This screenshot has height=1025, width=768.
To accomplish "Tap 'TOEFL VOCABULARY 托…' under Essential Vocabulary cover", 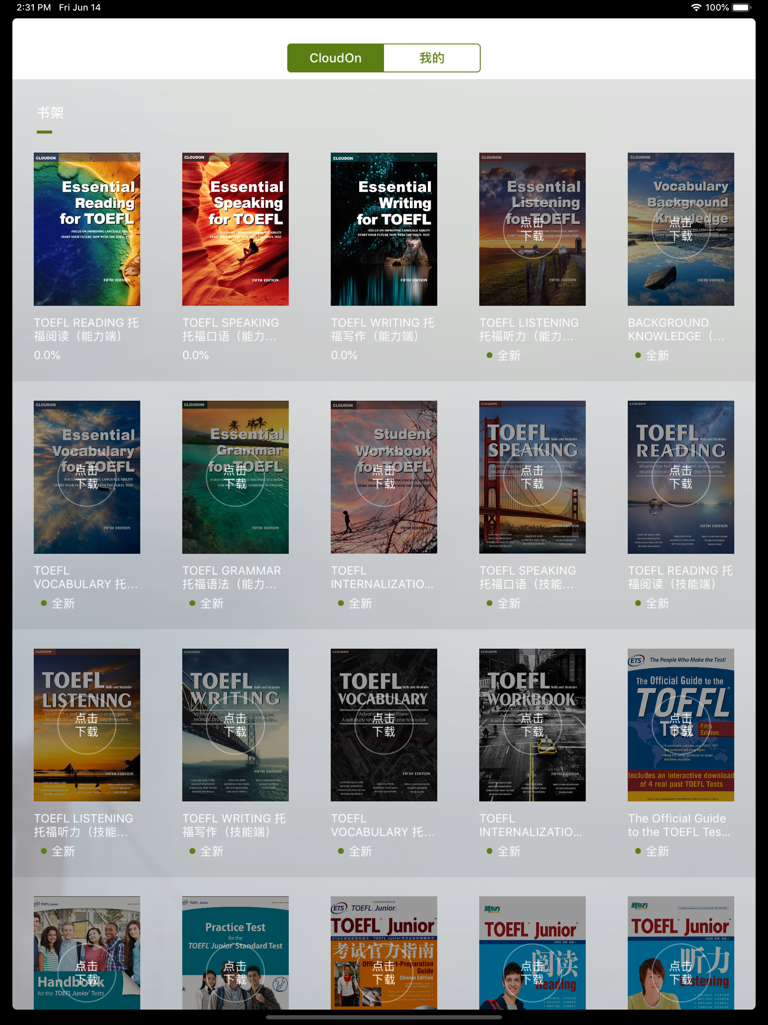I will click(x=86, y=577).
